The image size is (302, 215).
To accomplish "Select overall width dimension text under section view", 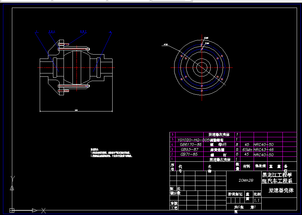I will tap(76, 110).
